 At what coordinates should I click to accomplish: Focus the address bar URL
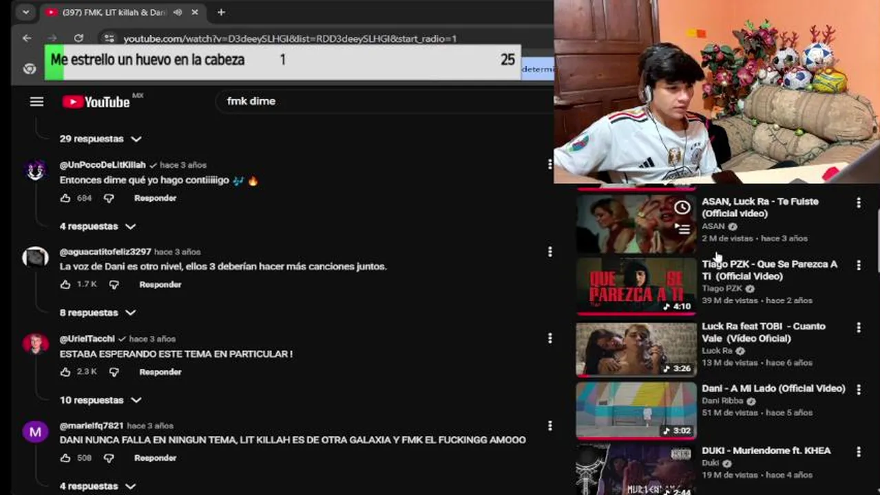tap(290, 38)
